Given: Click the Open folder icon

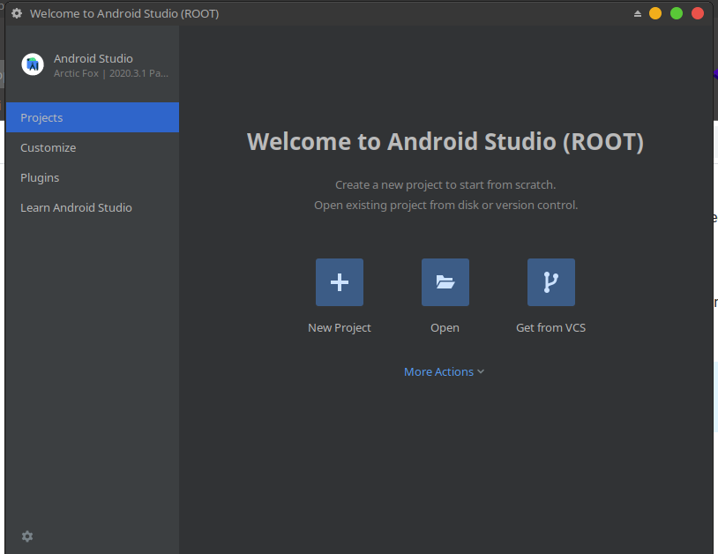Looking at the screenshot, I should [x=445, y=282].
